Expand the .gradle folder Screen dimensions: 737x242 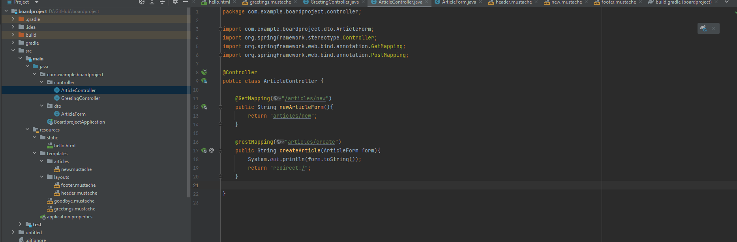tap(13, 19)
